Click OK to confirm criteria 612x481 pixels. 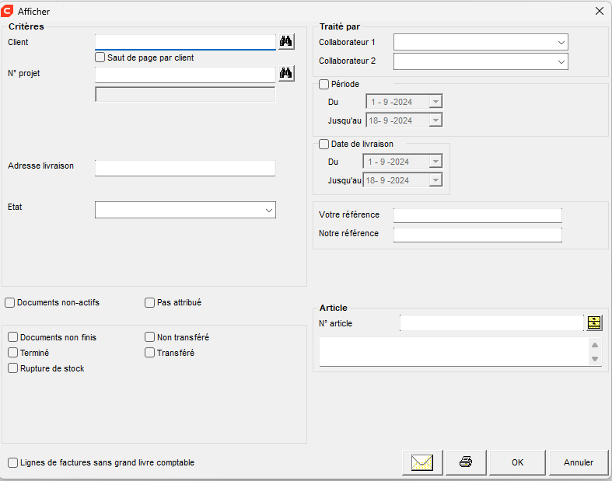click(518, 462)
